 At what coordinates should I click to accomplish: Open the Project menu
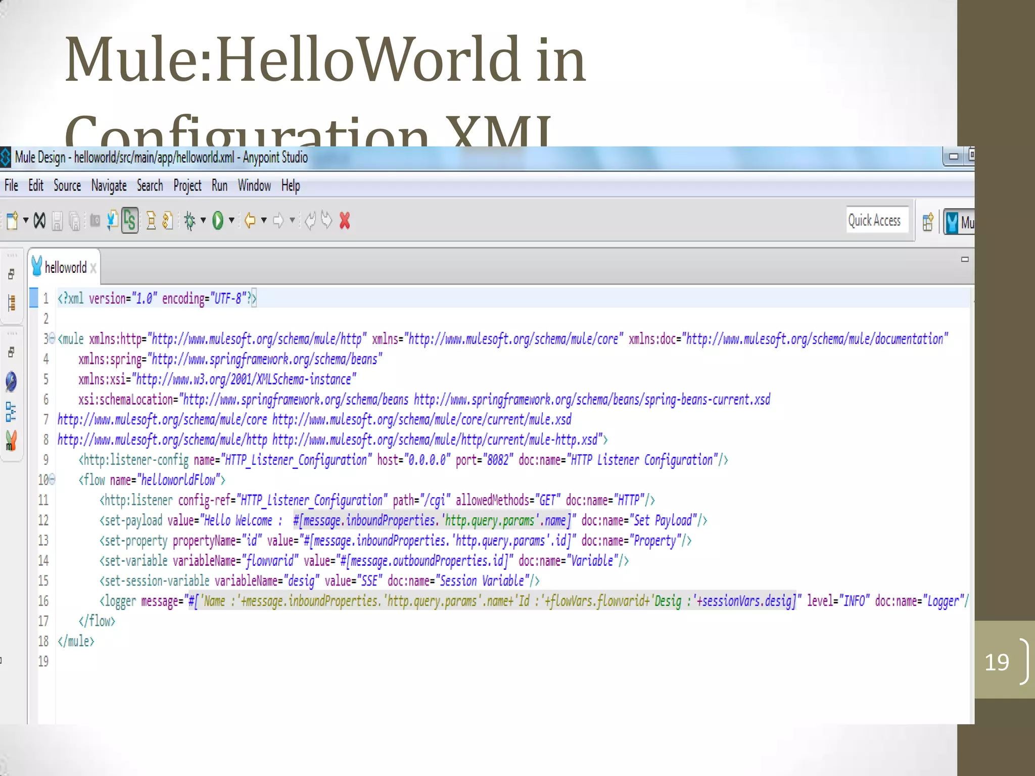[187, 186]
